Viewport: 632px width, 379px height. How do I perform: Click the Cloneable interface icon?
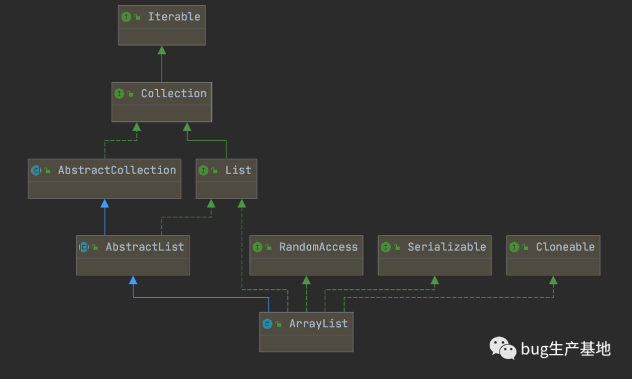[514, 247]
